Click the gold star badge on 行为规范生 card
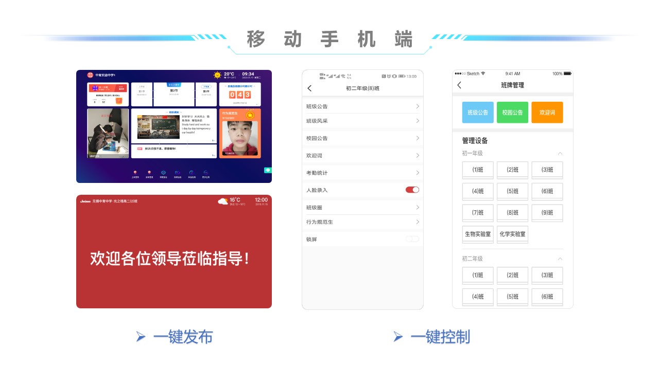 250,115
